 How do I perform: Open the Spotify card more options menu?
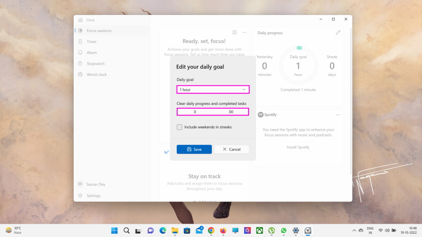tap(338, 115)
